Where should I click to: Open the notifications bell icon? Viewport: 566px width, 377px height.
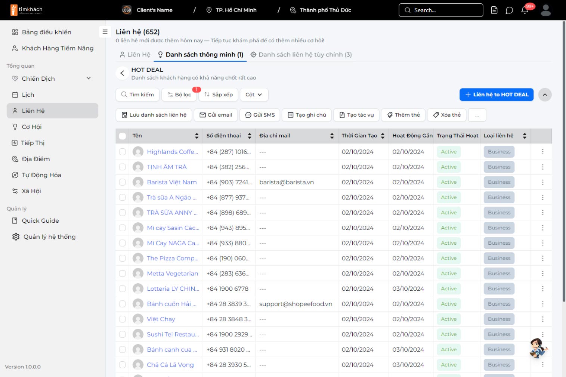click(525, 10)
